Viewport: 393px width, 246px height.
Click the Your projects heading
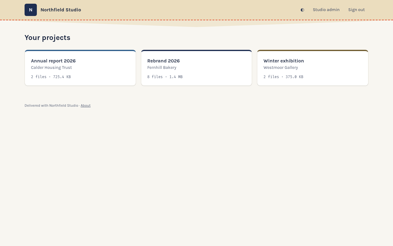coord(47,38)
